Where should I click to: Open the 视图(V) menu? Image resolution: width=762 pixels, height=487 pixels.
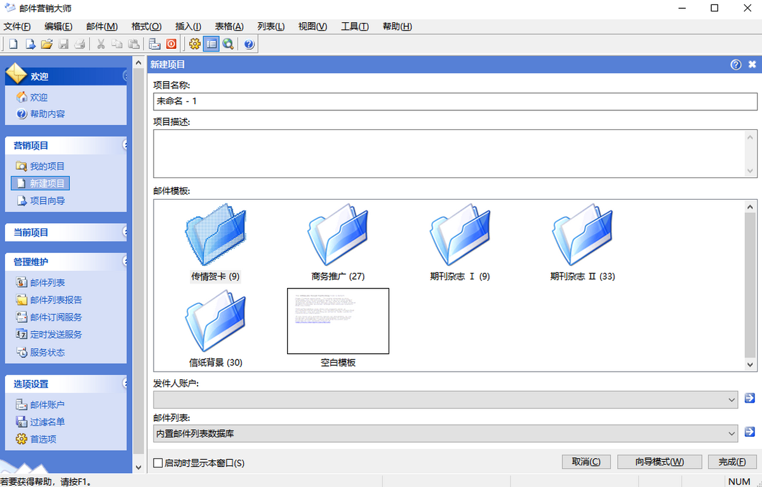tap(312, 27)
